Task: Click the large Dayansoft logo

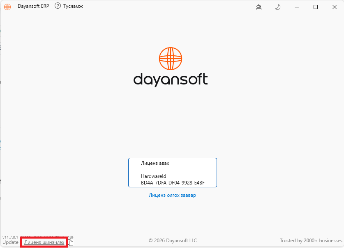Action: coord(171,67)
